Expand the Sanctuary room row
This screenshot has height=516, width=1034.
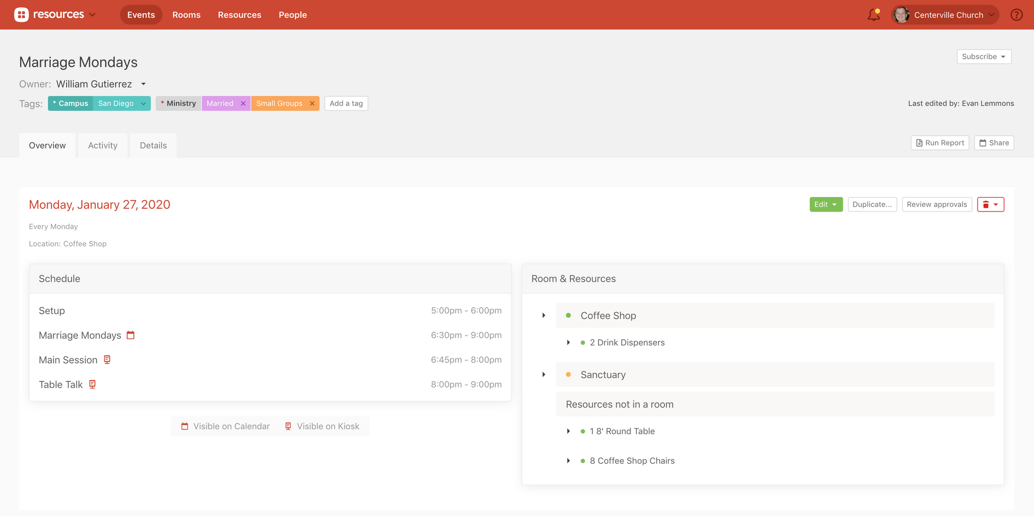[543, 374]
